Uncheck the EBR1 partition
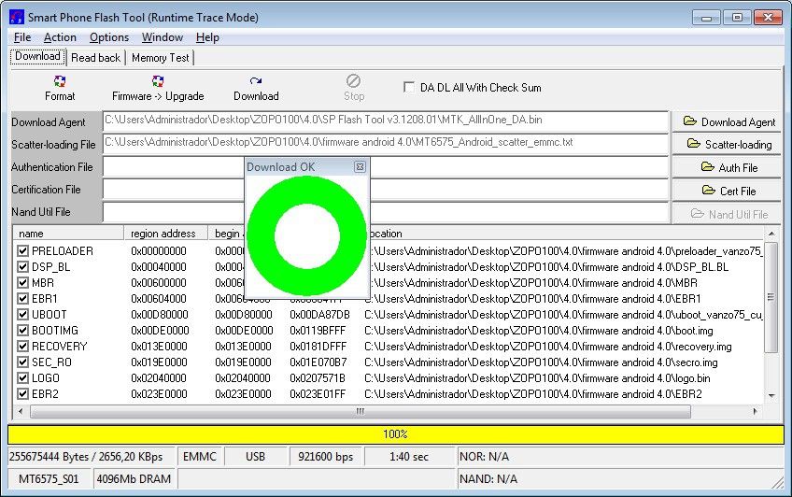The height and width of the screenshot is (497, 792). pyautogui.click(x=22, y=299)
